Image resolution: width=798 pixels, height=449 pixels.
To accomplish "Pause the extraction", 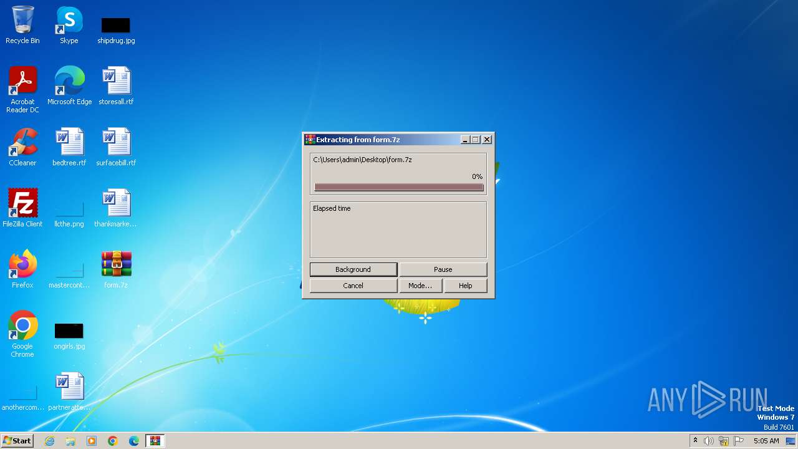I will [443, 269].
